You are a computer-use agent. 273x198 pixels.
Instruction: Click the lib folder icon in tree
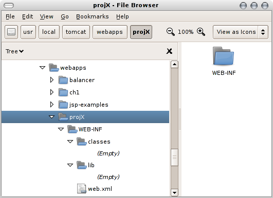(81, 165)
